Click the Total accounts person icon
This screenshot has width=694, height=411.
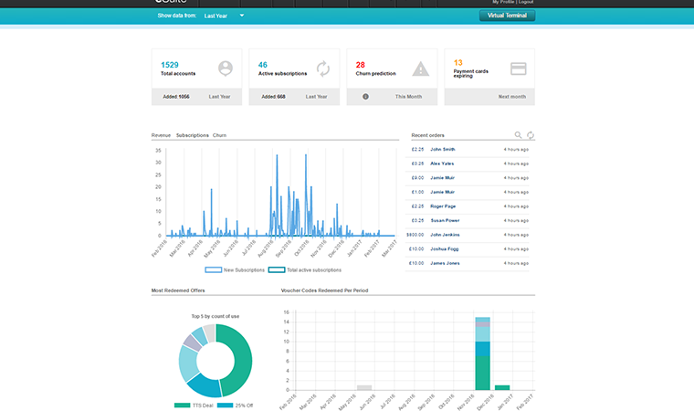[x=226, y=68]
